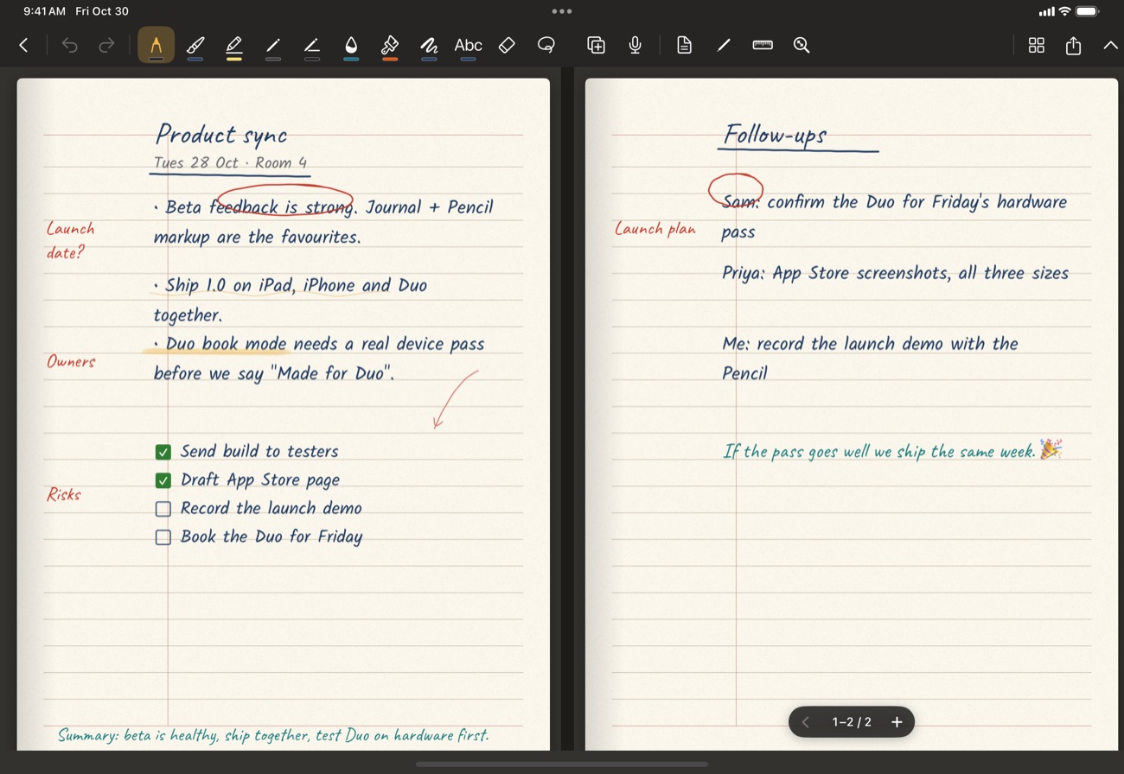Screen dimensions: 1124x774
Task: Add a new page with duplicate-plus icon
Action: 596,45
